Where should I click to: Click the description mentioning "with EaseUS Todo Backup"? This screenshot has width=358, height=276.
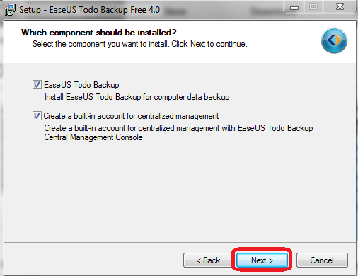(x=178, y=128)
